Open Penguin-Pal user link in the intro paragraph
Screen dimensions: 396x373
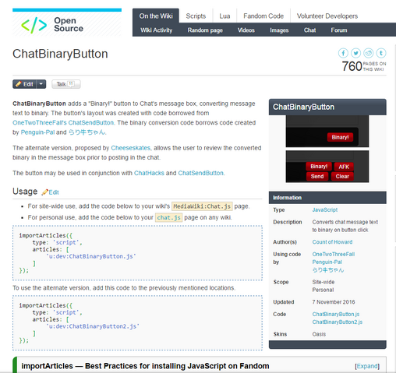37,132
